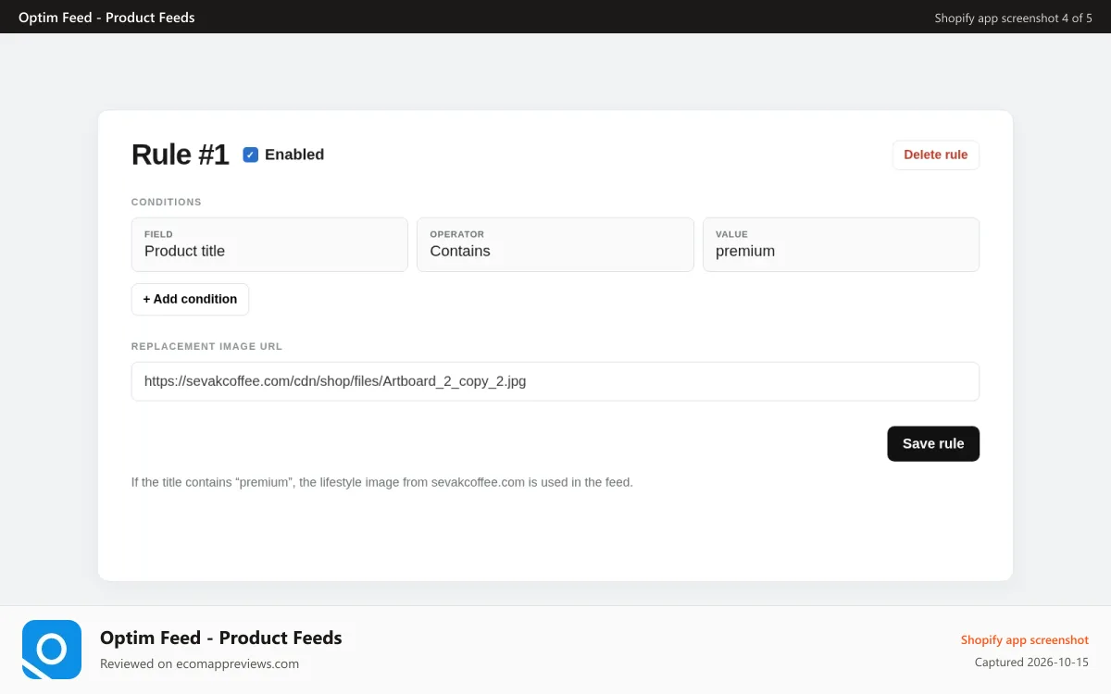Click the footer Optim Feed - Product Feeds title
Screen dimensions: 1111x694
click(x=221, y=638)
